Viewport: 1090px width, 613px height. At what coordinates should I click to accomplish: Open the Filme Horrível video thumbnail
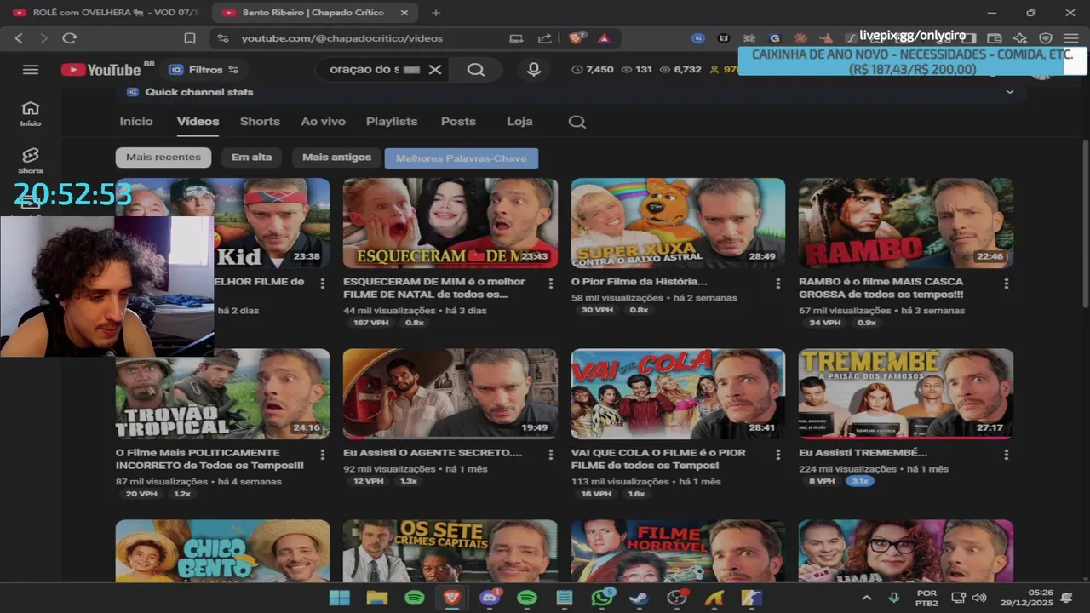pyautogui.click(x=678, y=552)
